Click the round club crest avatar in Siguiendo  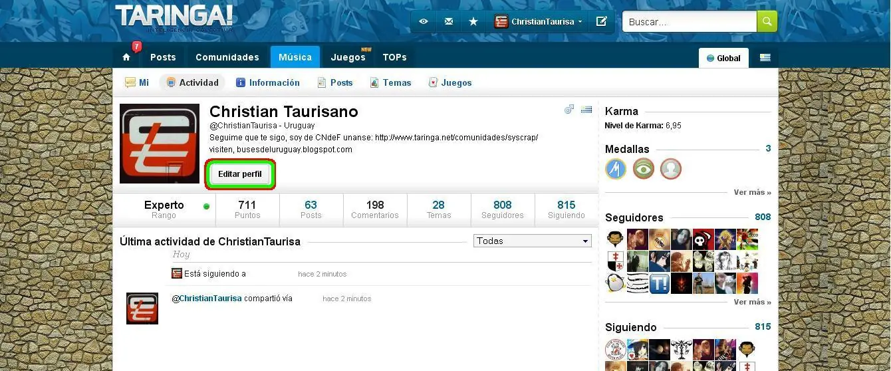616,350
